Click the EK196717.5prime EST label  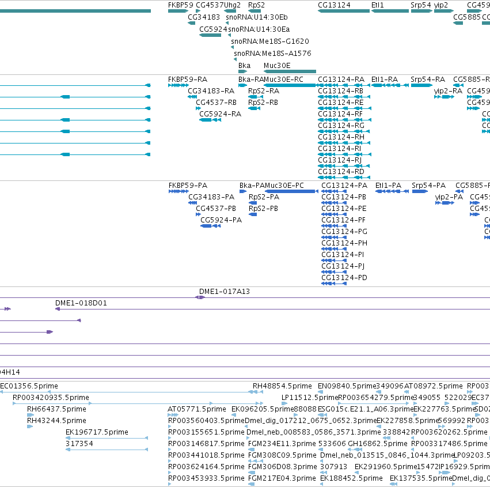coord(97,432)
